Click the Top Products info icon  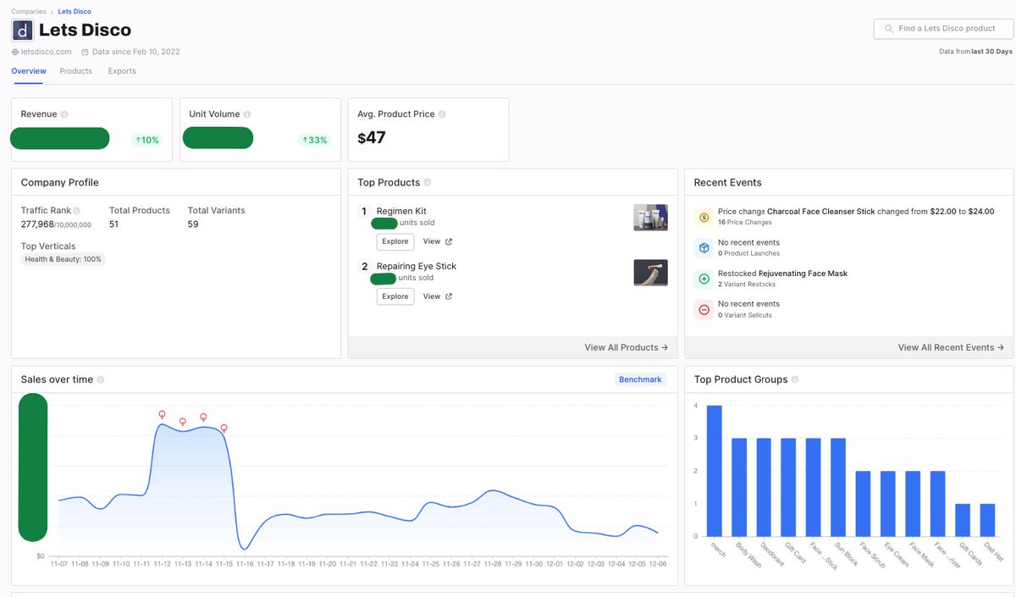(428, 183)
